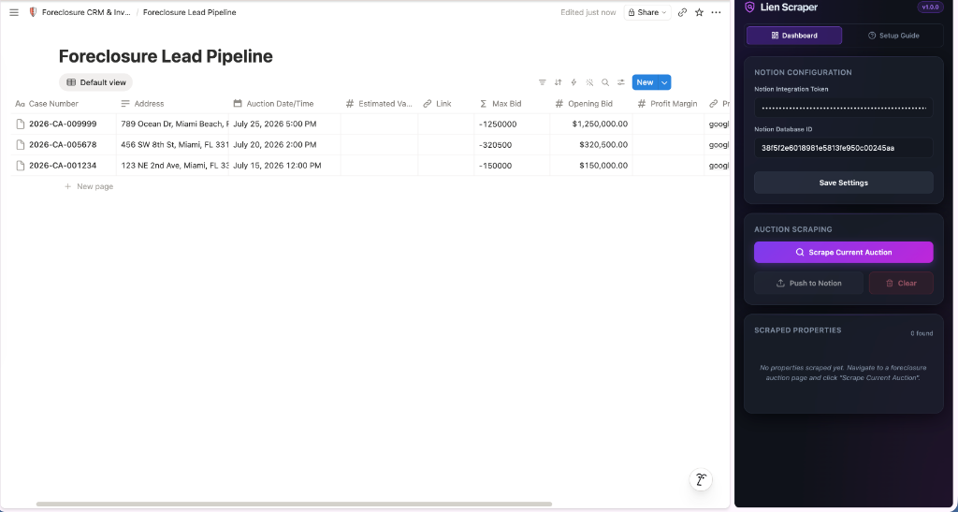Click the blue New button
Viewport: 958px width, 512px height.
click(x=645, y=82)
